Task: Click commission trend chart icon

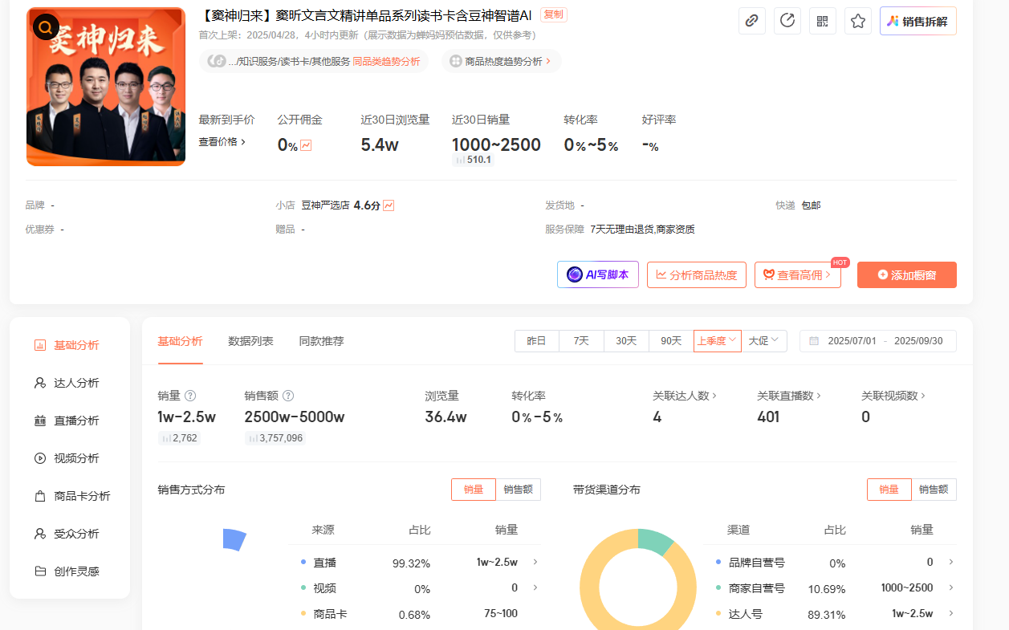Action: click(306, 146)
